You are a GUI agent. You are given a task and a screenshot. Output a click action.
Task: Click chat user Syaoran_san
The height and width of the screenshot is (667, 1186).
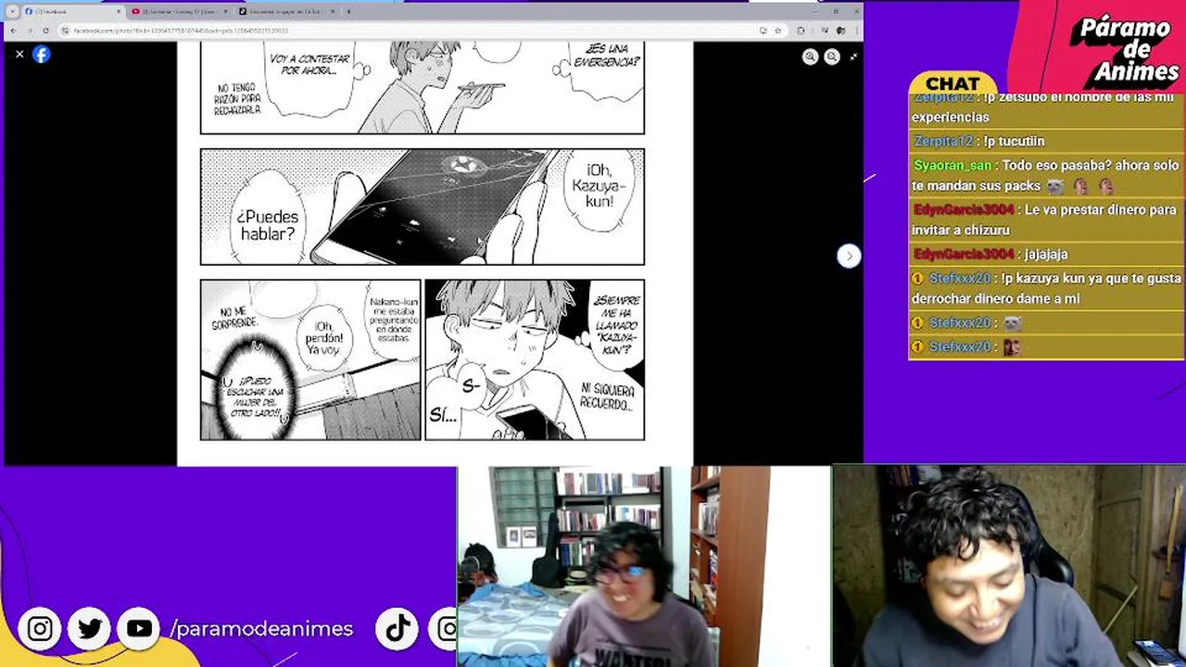(953, 166)
